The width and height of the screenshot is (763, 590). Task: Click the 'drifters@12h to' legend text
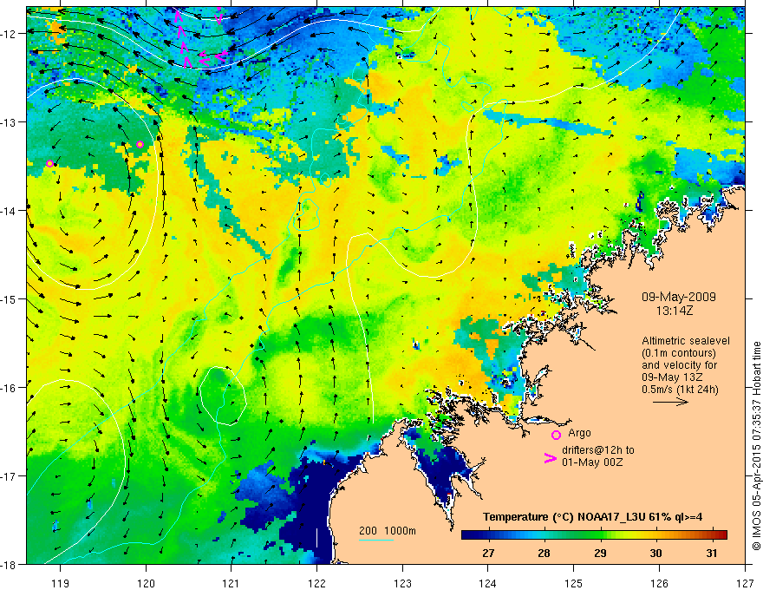[x=598, y=450]
